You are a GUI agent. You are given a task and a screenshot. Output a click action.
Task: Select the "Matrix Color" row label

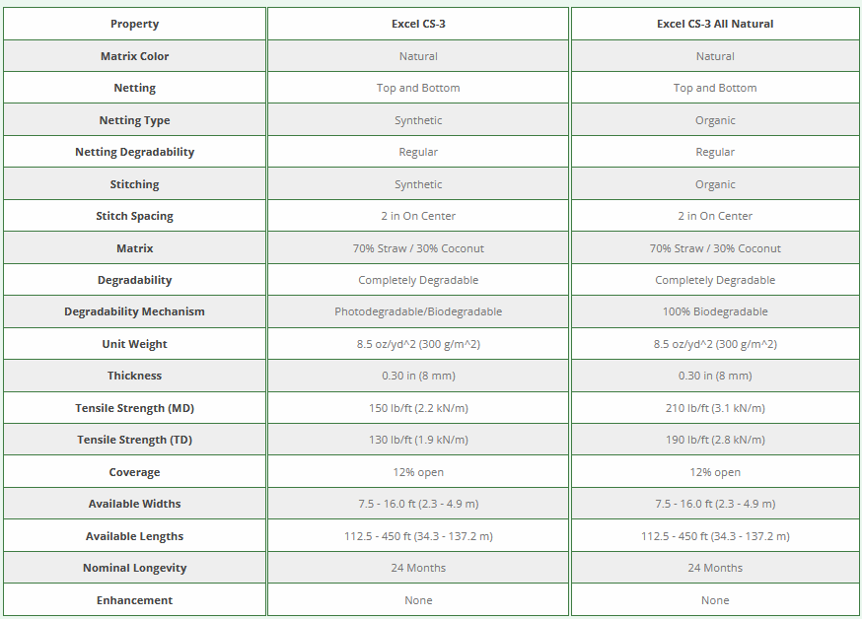pyautogui.click(x=134, y=56)
